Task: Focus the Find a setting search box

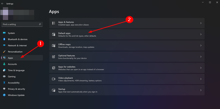Action: 22,24
